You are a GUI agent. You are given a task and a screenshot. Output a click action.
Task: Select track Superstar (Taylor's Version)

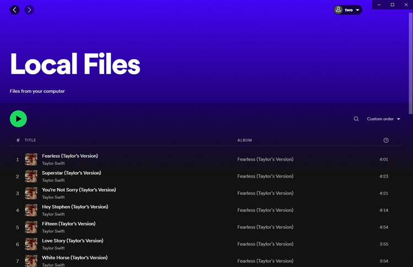pos(72,173)
